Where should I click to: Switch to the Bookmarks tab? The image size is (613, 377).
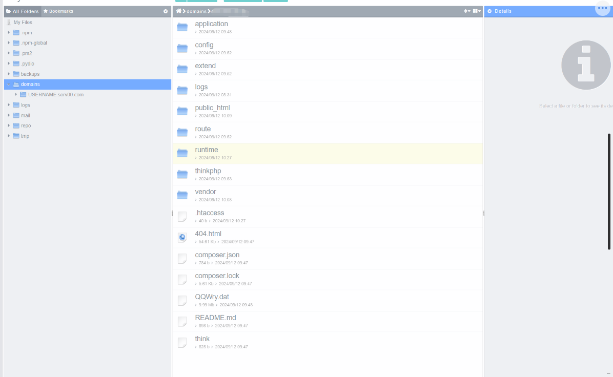tap(58, 11)
